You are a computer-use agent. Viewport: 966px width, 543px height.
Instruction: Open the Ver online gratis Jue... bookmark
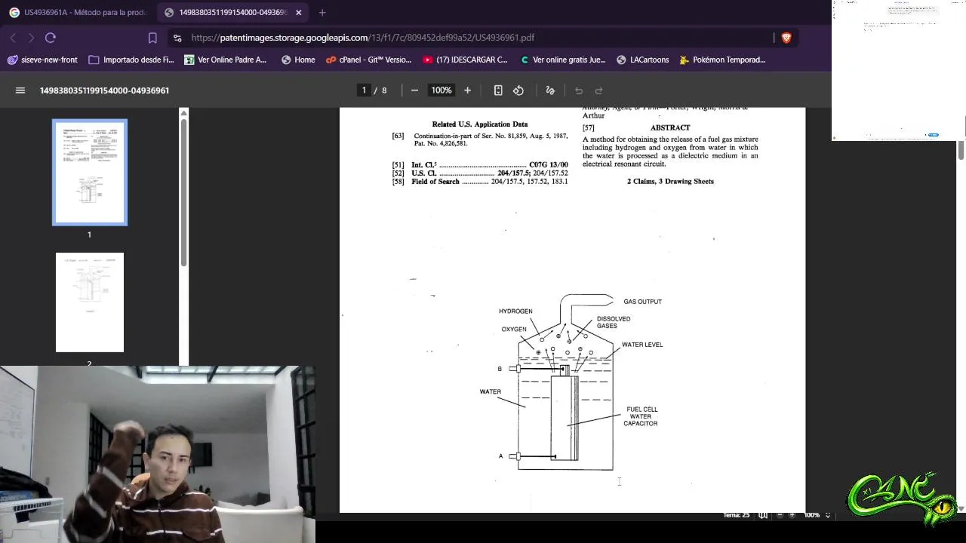click(x=562, y=60)
